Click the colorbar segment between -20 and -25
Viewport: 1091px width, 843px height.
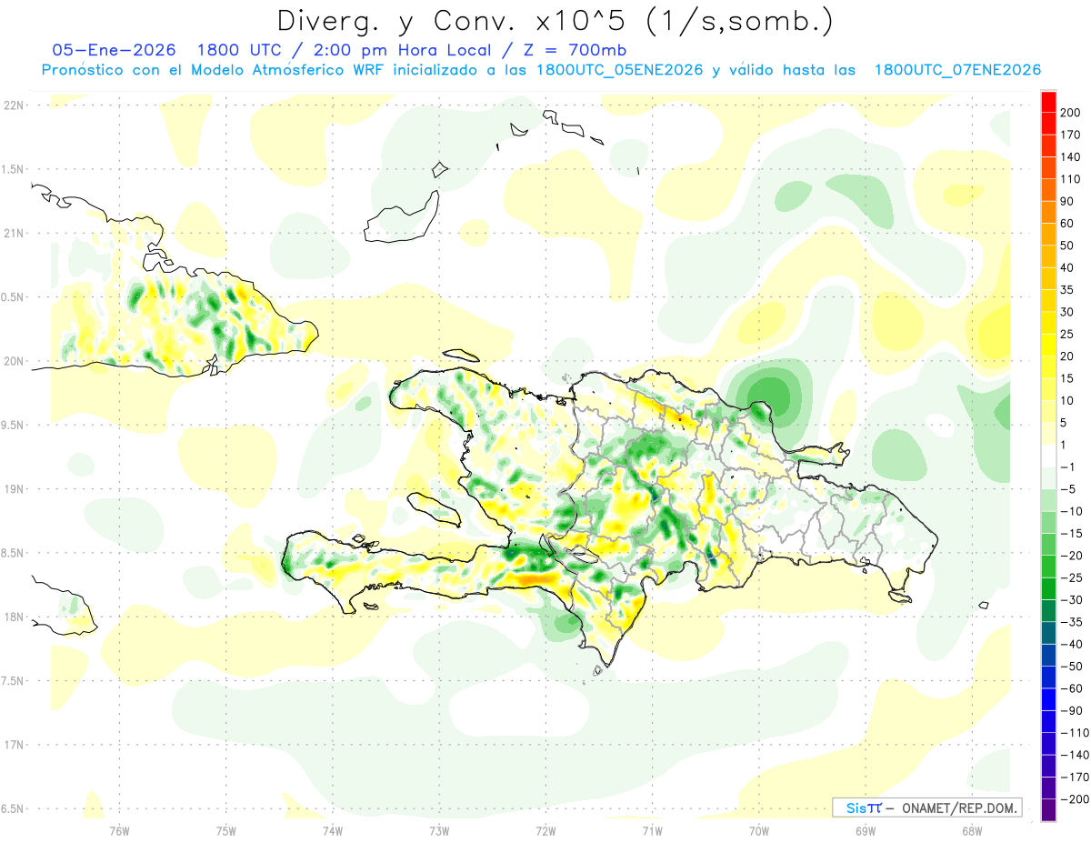1048,567
